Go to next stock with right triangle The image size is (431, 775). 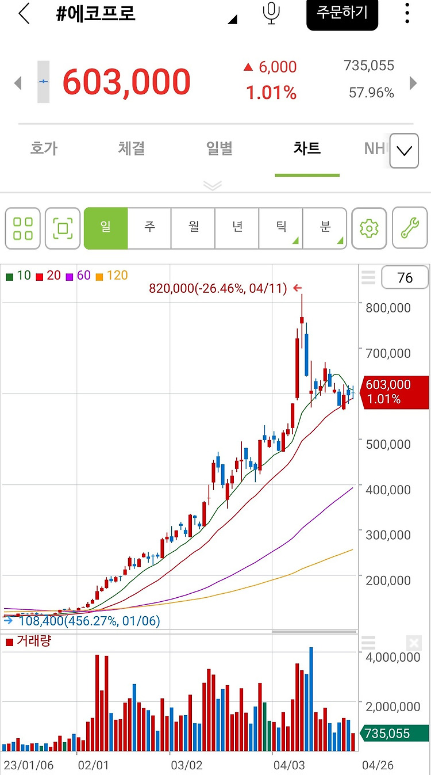(413, 83)
